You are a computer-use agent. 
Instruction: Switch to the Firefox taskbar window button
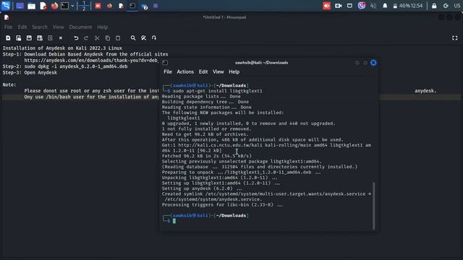tap(109, 6)
